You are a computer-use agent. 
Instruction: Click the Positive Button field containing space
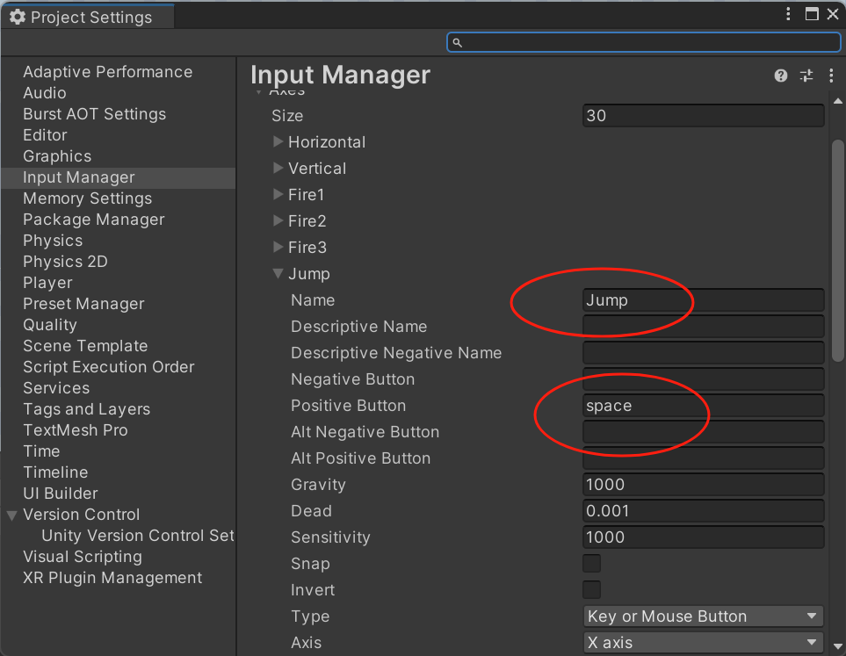(703, 405)
